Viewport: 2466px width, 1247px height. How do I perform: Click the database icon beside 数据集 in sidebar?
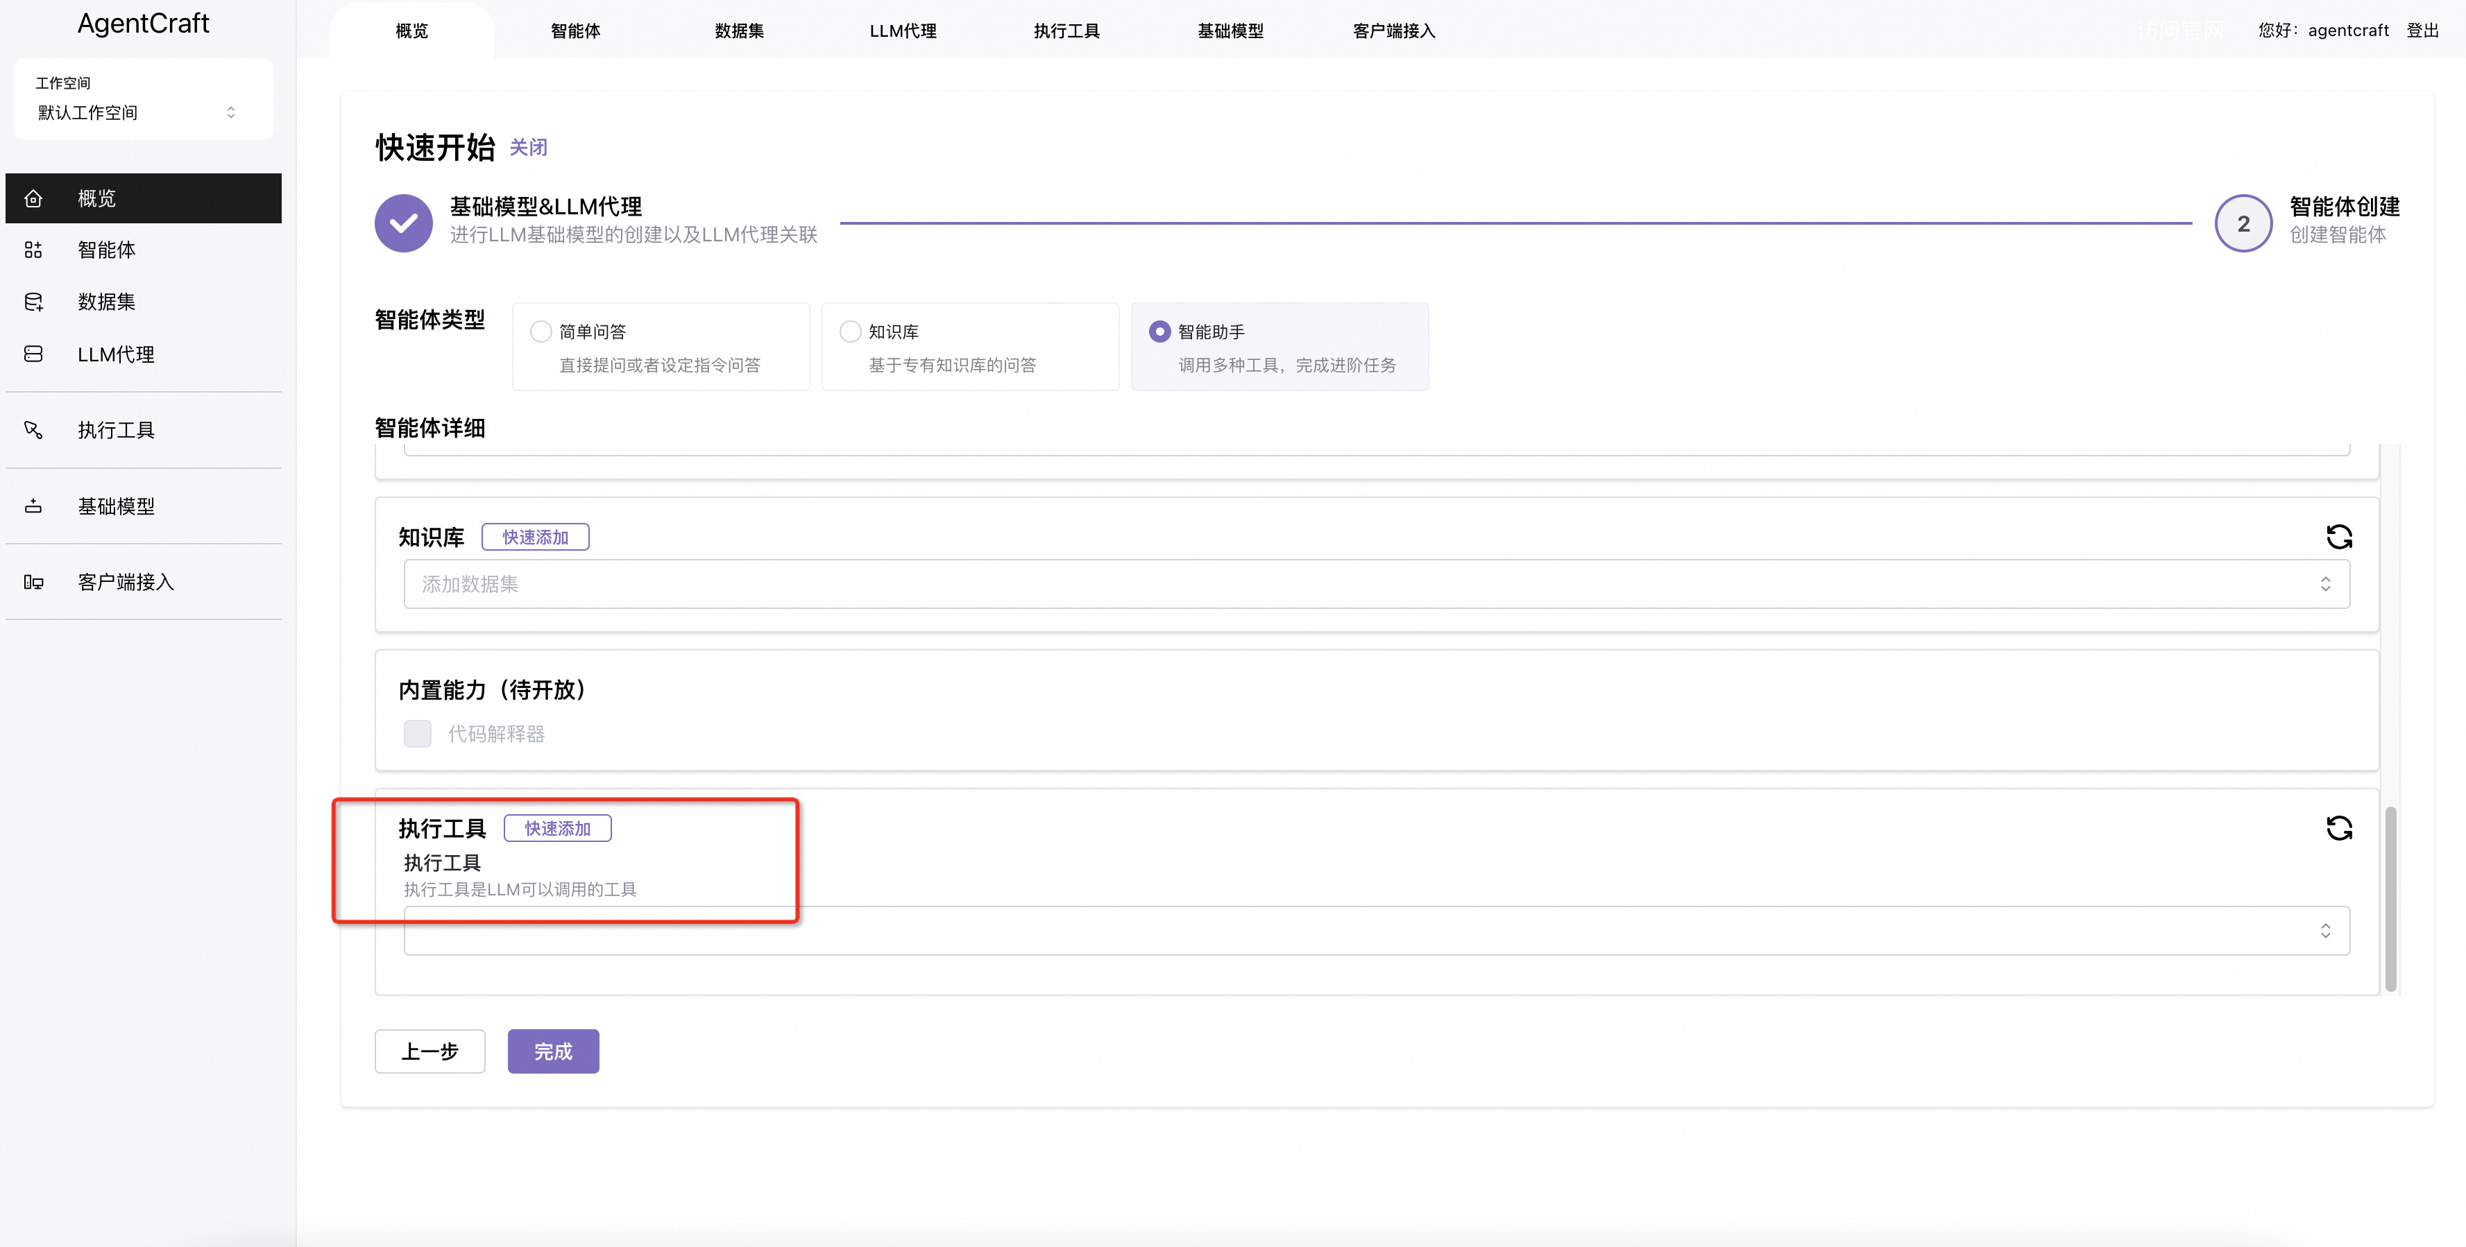(x=33, y=302)
